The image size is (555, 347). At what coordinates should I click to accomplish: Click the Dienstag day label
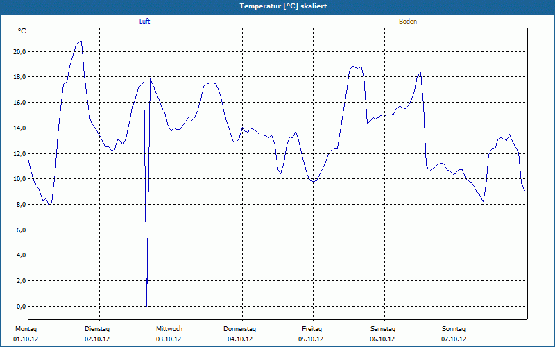pyautogui.click(x=97, y=329)
